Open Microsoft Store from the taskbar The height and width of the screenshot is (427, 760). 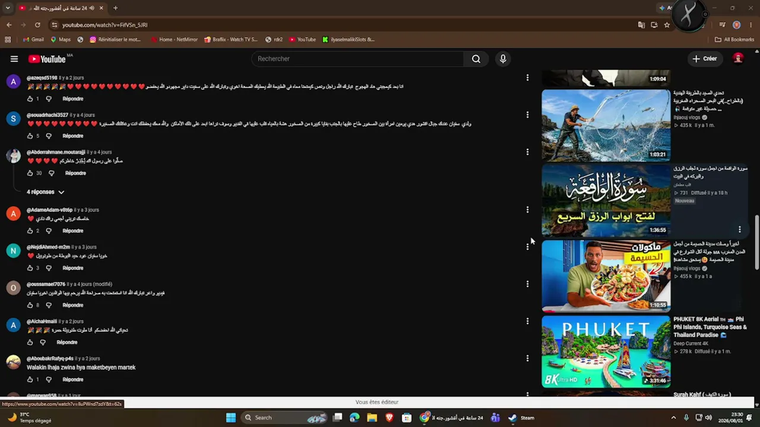tap(407, 418)
